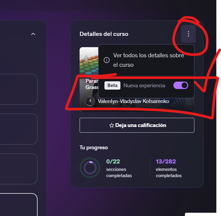Disable the Nueva experiencia toggle switch
This screenshot has width=221, height=216.
pyautogui.click(x=181, y=85)
